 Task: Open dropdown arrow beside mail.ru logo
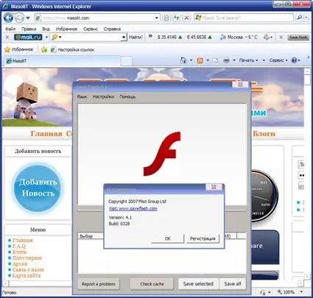point(46,38)
